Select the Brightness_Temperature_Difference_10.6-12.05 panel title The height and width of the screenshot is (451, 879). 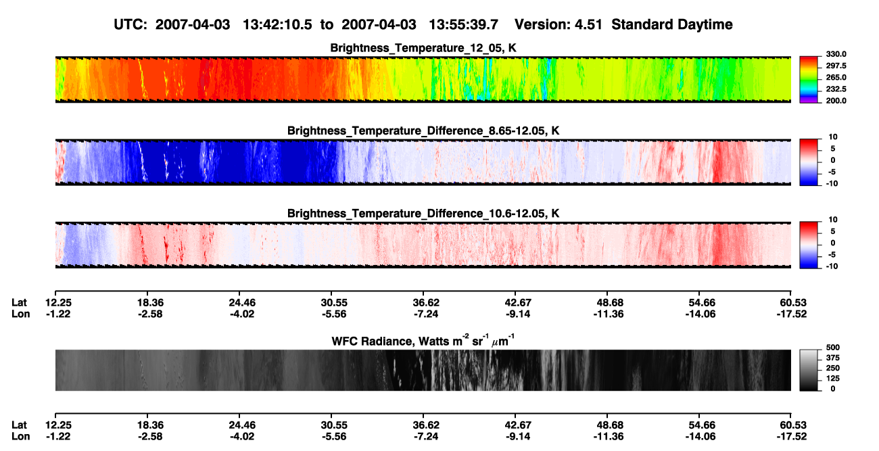(423, 214)
